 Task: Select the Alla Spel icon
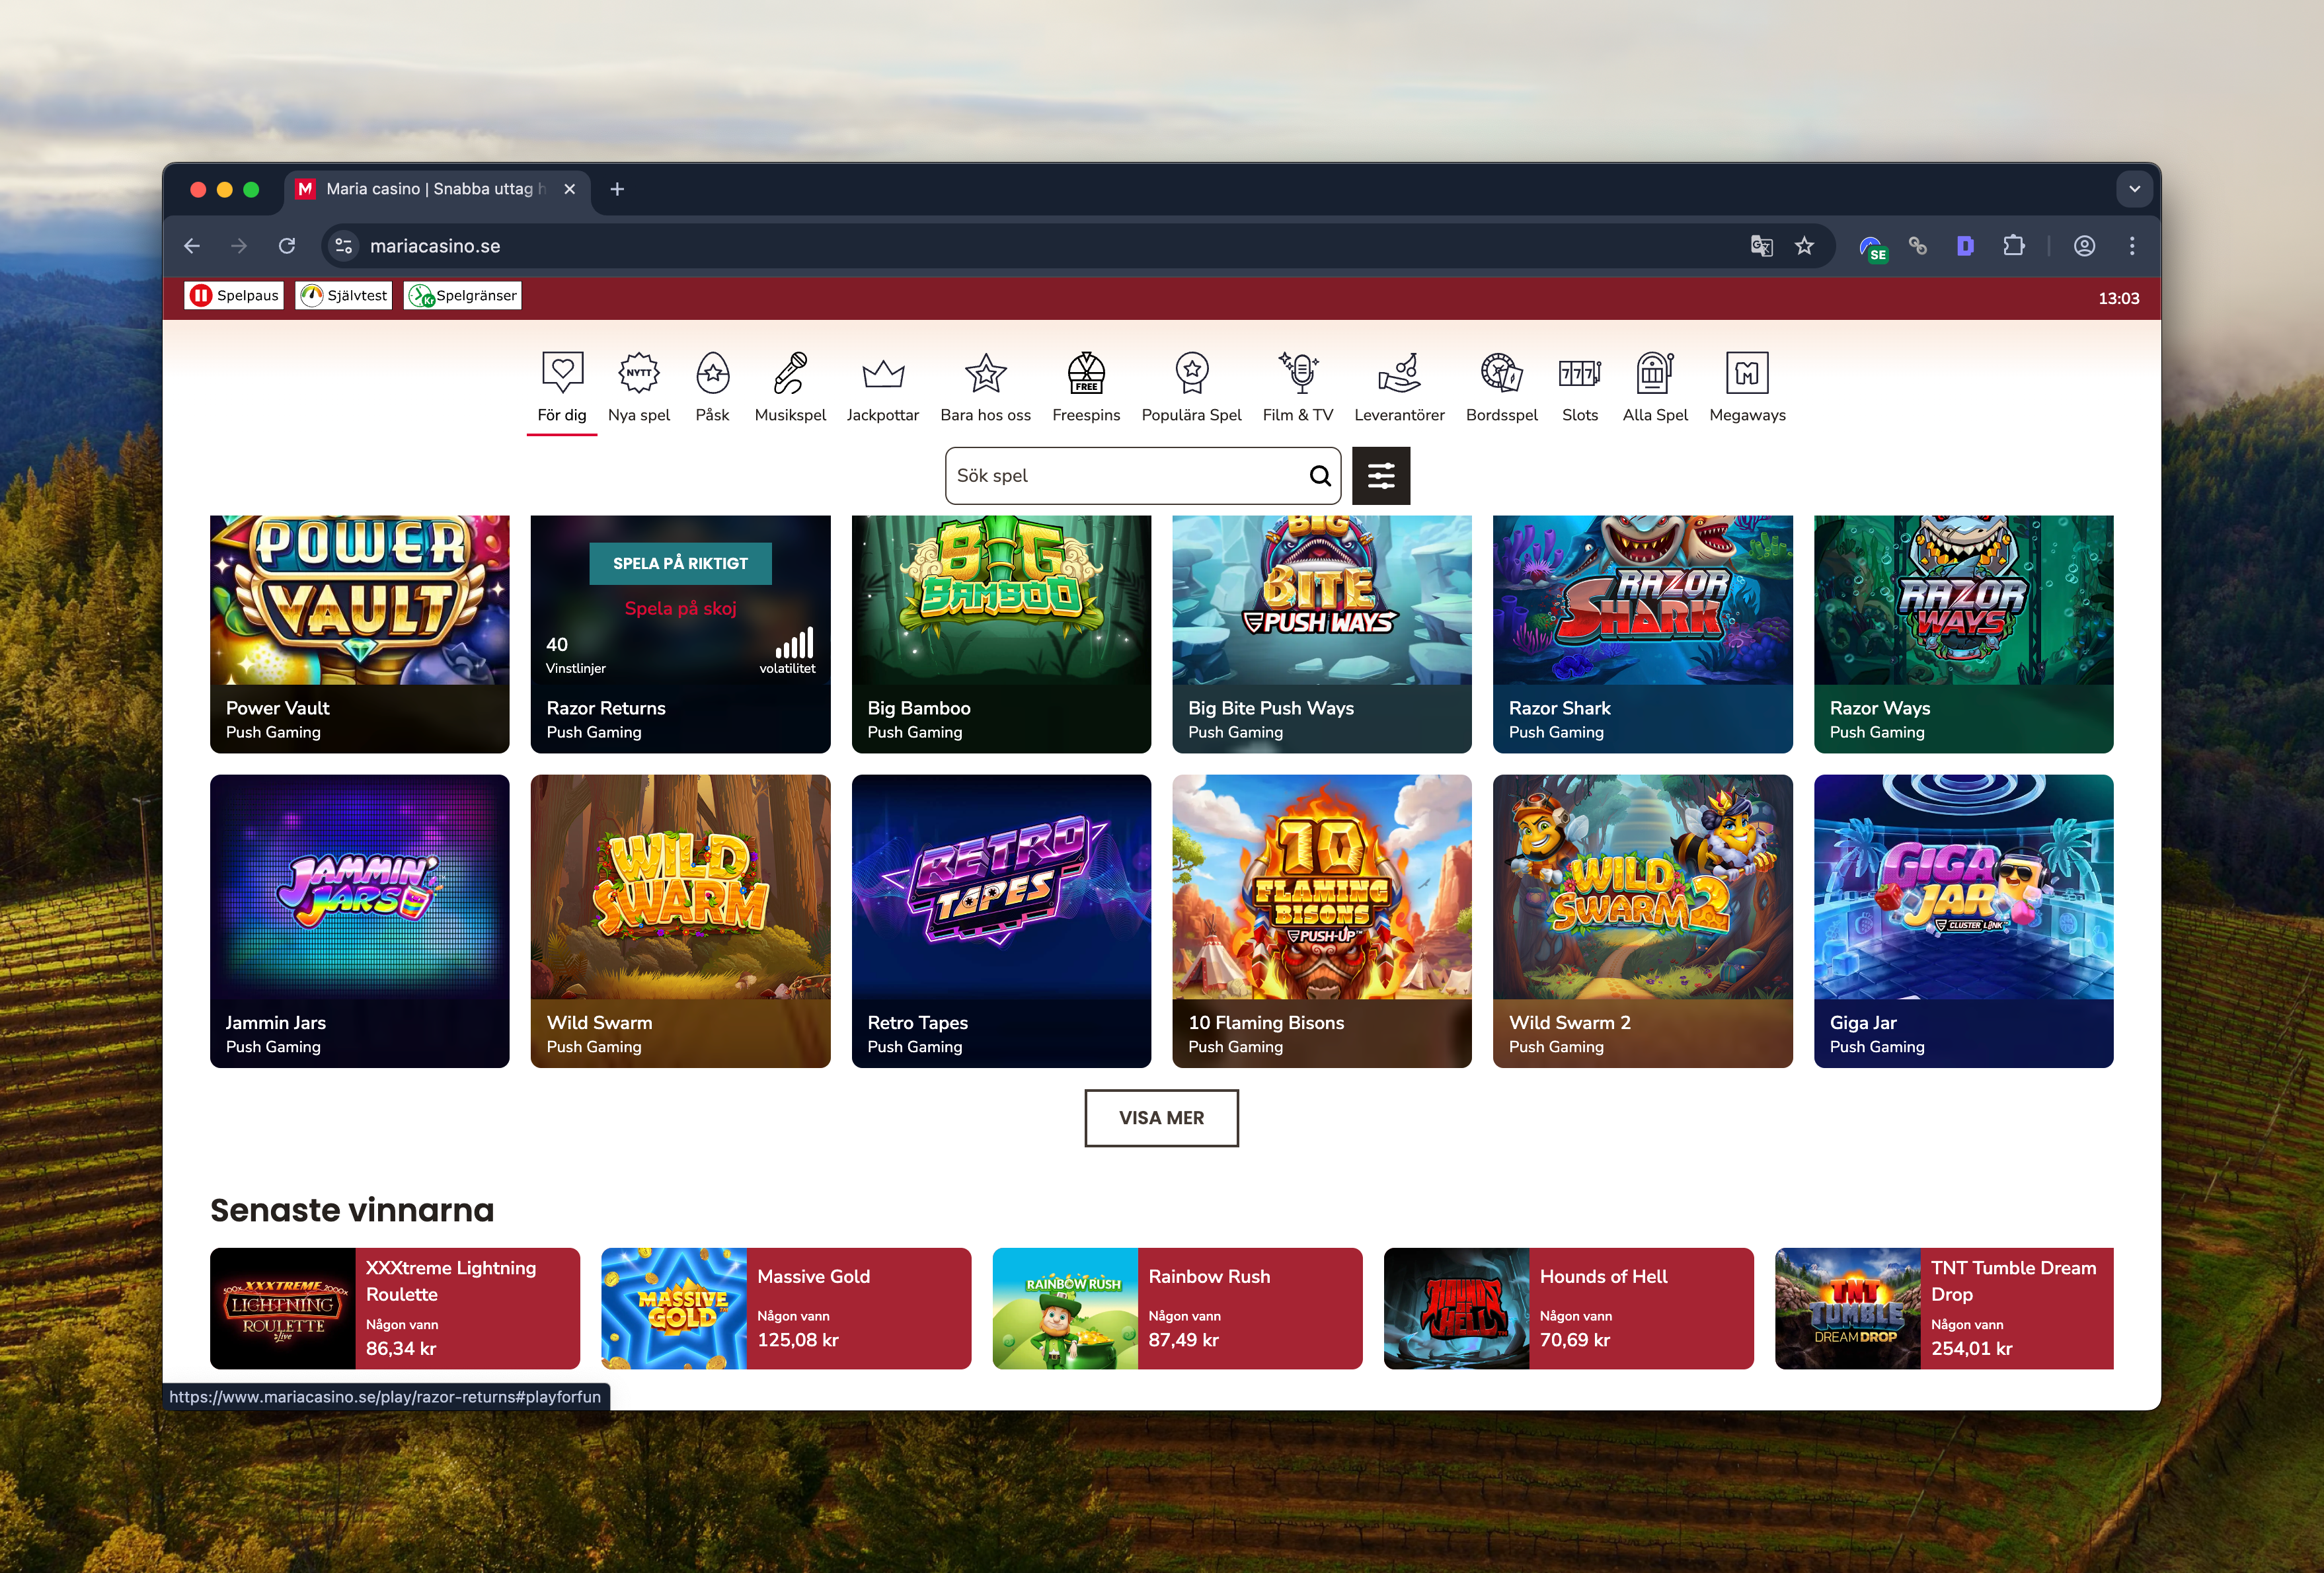(1655, 373)
